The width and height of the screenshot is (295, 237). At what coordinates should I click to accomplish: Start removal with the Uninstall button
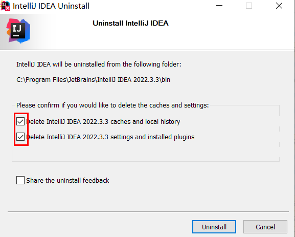[214, 227]
